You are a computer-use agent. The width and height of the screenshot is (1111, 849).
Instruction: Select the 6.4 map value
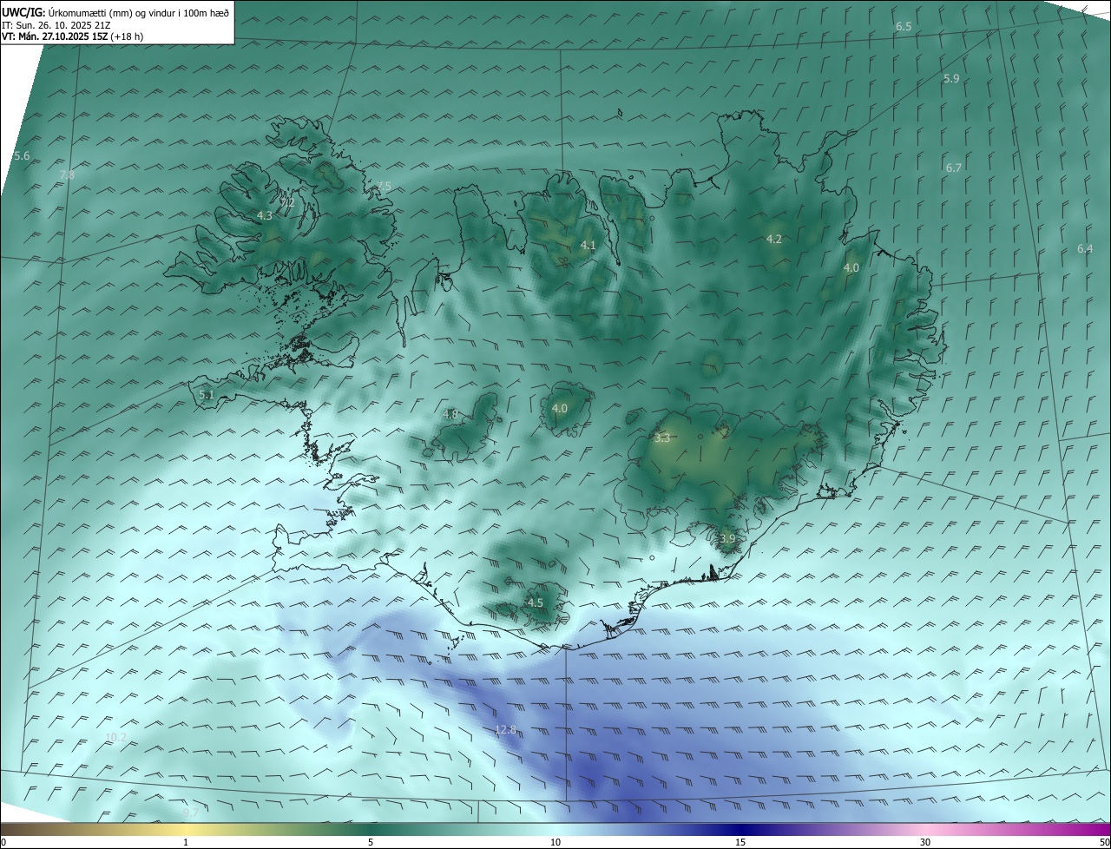click(1085, 249)
